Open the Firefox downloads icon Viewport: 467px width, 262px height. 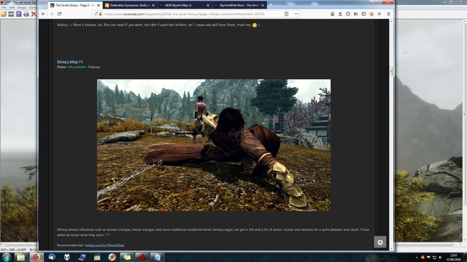[340, 14]
